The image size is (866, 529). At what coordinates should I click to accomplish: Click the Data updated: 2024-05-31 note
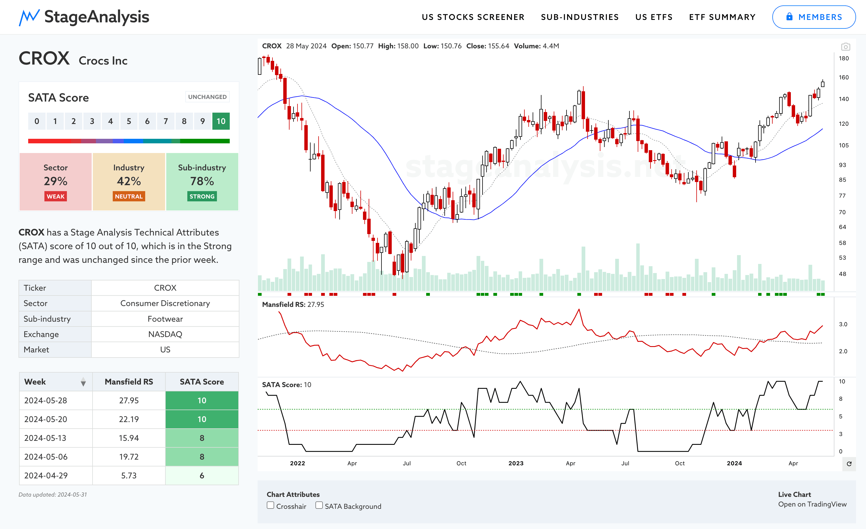(x=53, y=495)
